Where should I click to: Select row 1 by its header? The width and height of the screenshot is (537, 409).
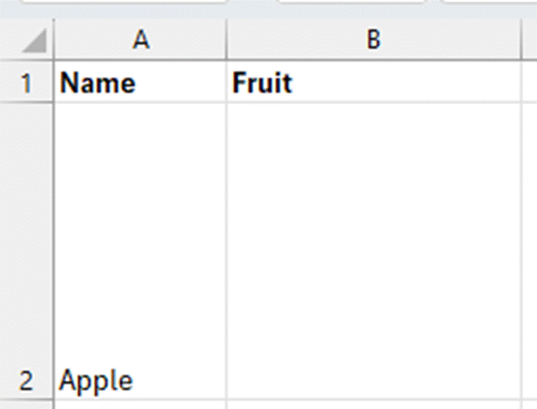pyautogui.click(x=27, y=84)
